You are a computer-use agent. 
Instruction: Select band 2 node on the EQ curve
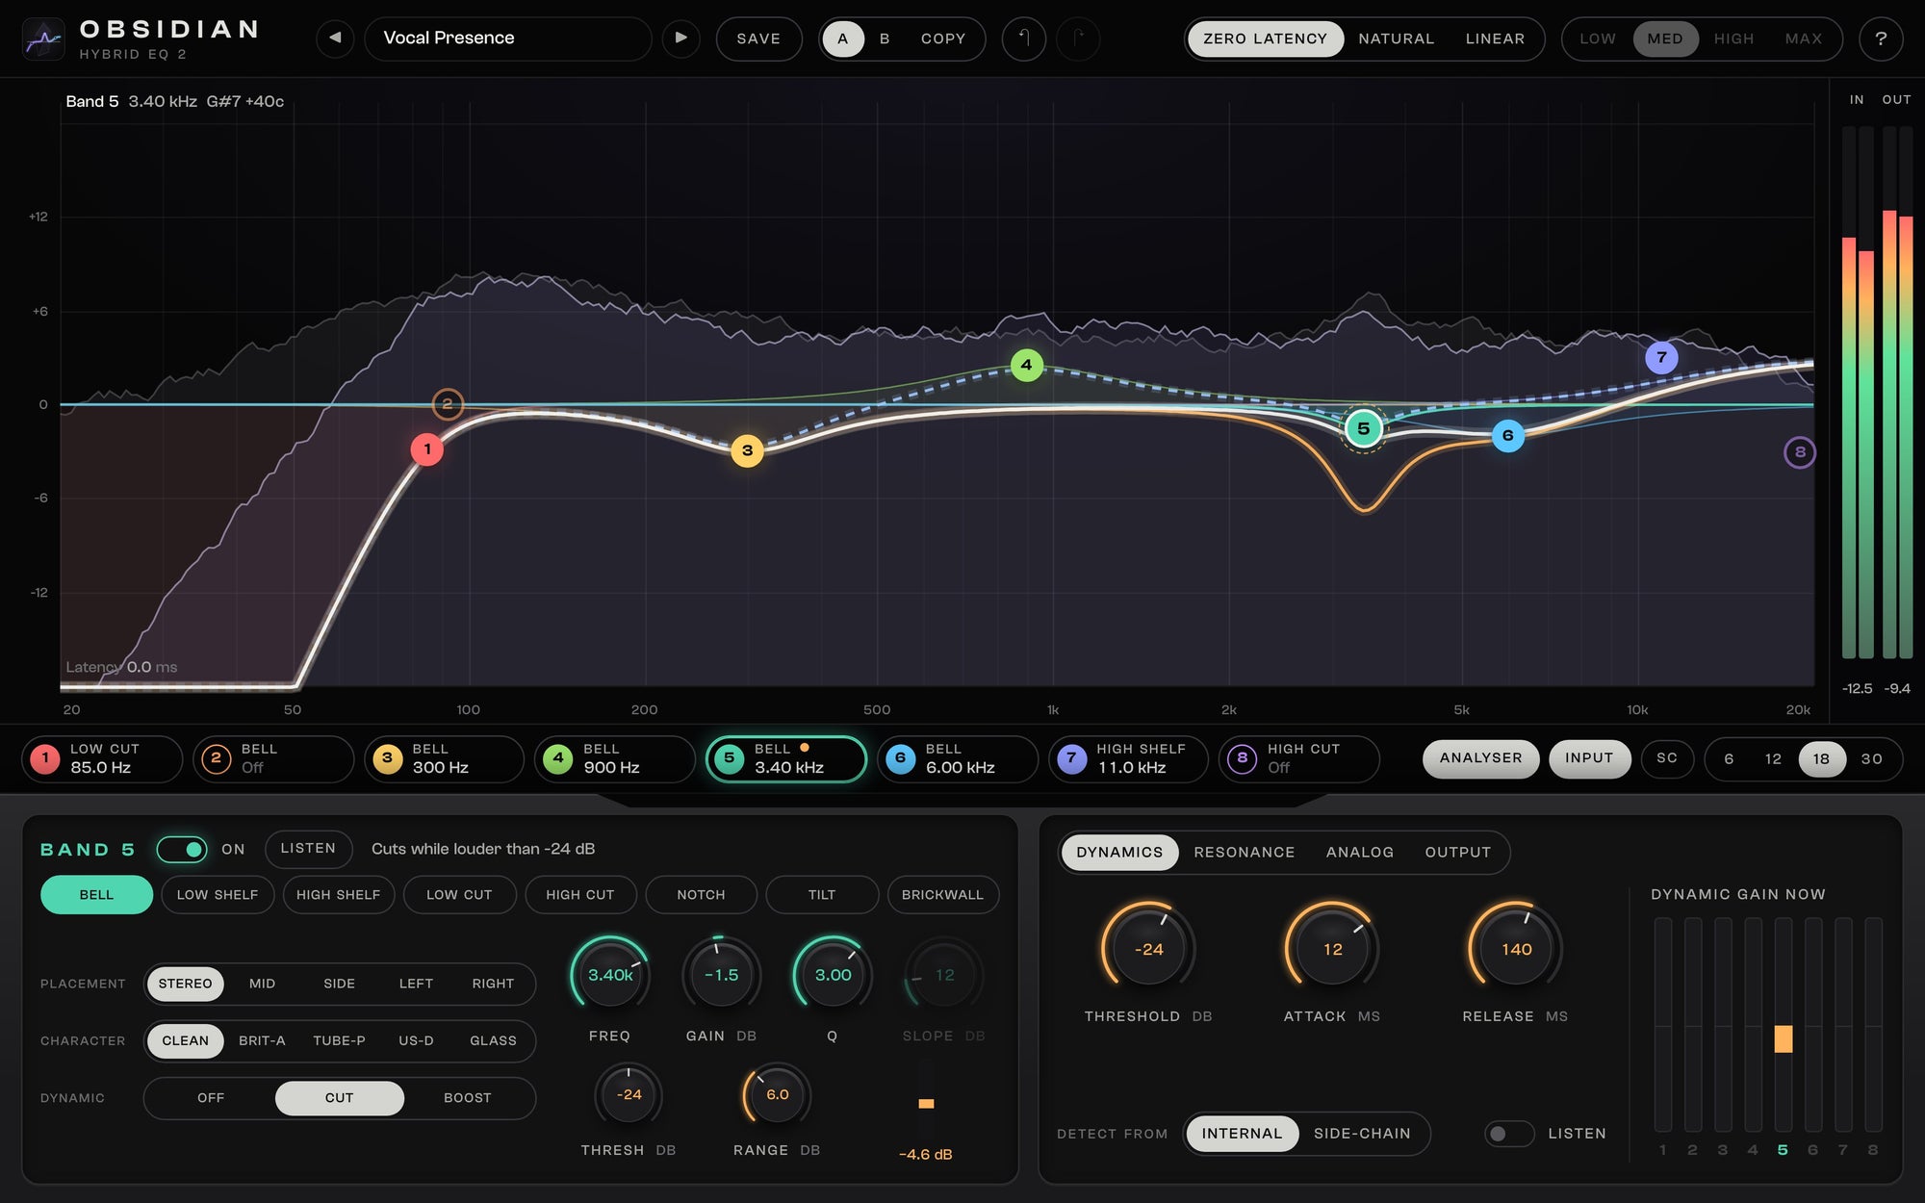coord(448,404)
